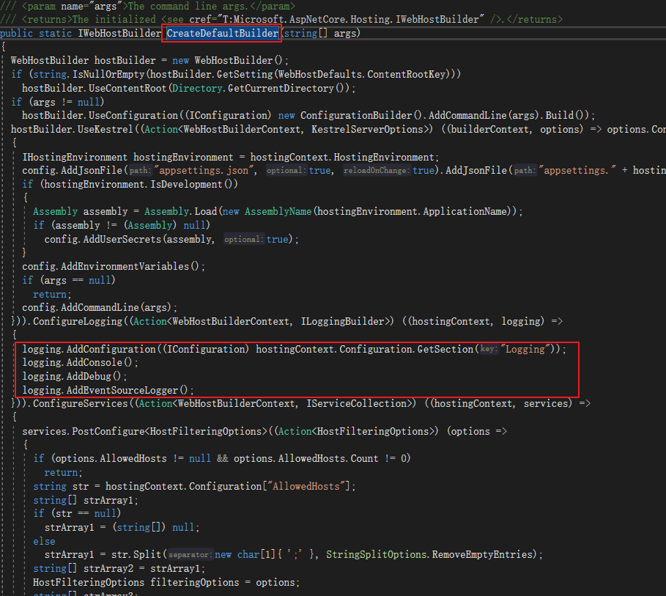Click the gutter beside the return statement
This screenshot has height=596, width=666.
(x=6, y=472)
